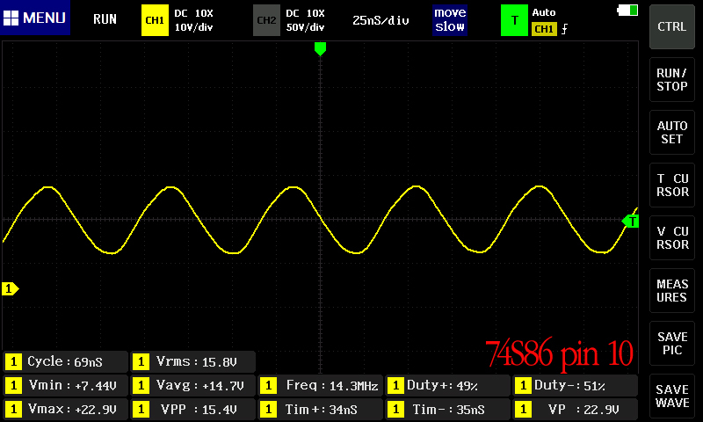Open the V CURSOR option
This screenshot has height=422, width=703.
pos(672,237)
